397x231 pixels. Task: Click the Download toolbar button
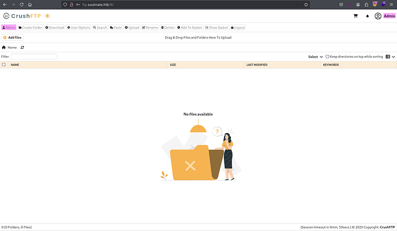tap(54, 27)
